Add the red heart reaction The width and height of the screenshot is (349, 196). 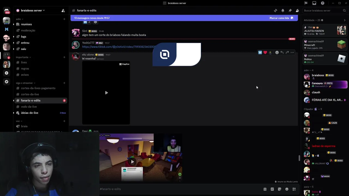tap(265, 53)
